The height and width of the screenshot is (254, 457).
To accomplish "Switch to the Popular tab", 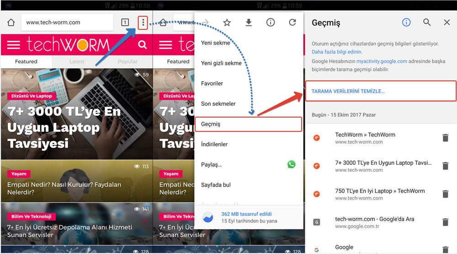I will pos(128,61).
